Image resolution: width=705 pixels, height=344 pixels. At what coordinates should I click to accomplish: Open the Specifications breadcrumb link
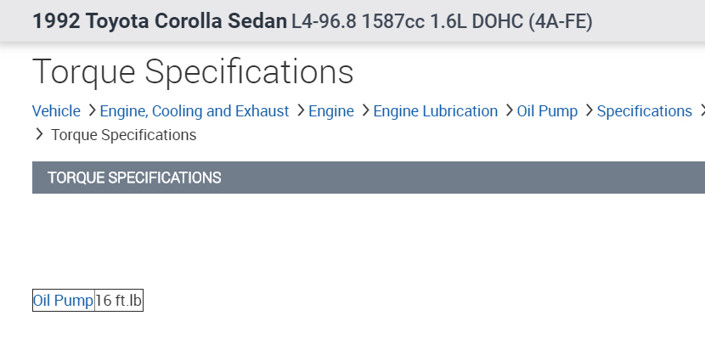(644, 111)
